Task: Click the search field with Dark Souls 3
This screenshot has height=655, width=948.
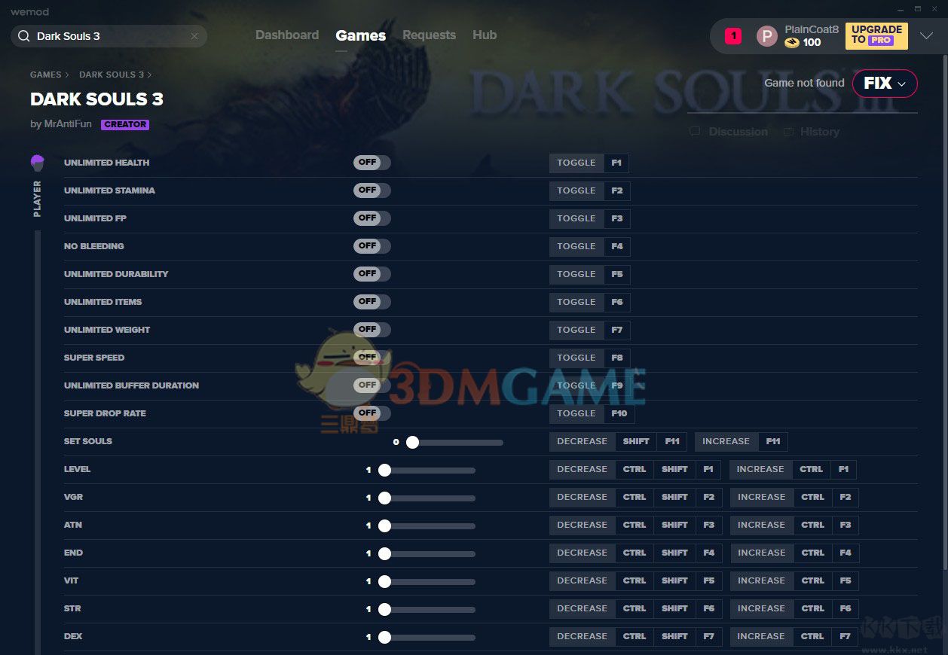Action: (x=109, y=36)
